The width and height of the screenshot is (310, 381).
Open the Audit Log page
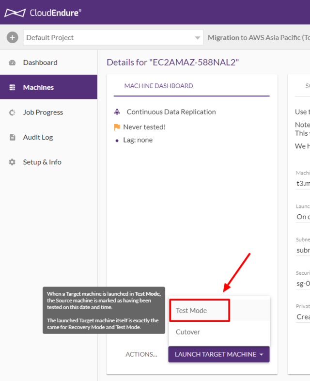38,137
